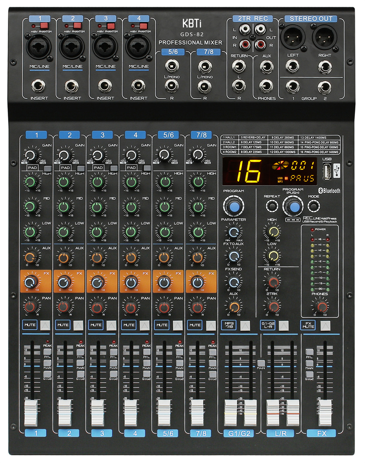The width and height of the screenshot is (365, 463).
Task: Click the AUX output jack
Action: 266,67
